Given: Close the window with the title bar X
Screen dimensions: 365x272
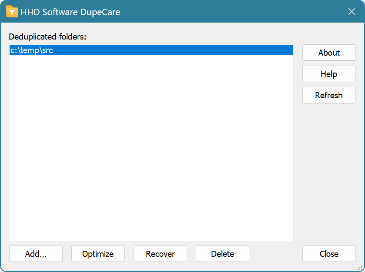Looking at the screenshot, I should (352, 12).
